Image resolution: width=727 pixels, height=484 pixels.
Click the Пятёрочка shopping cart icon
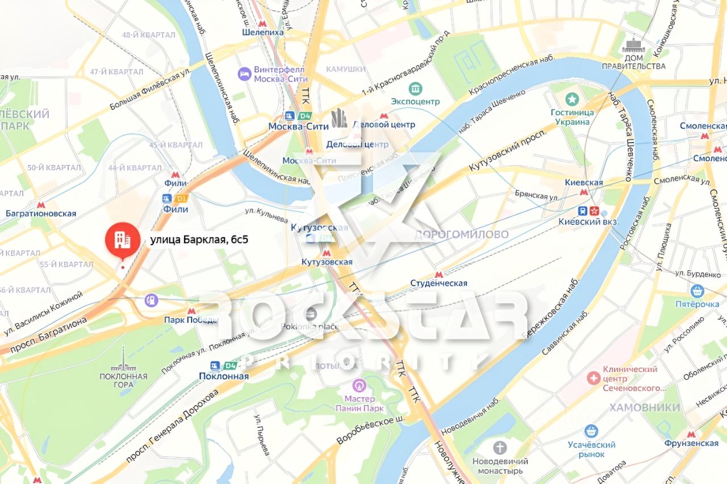tap(697, 292)
